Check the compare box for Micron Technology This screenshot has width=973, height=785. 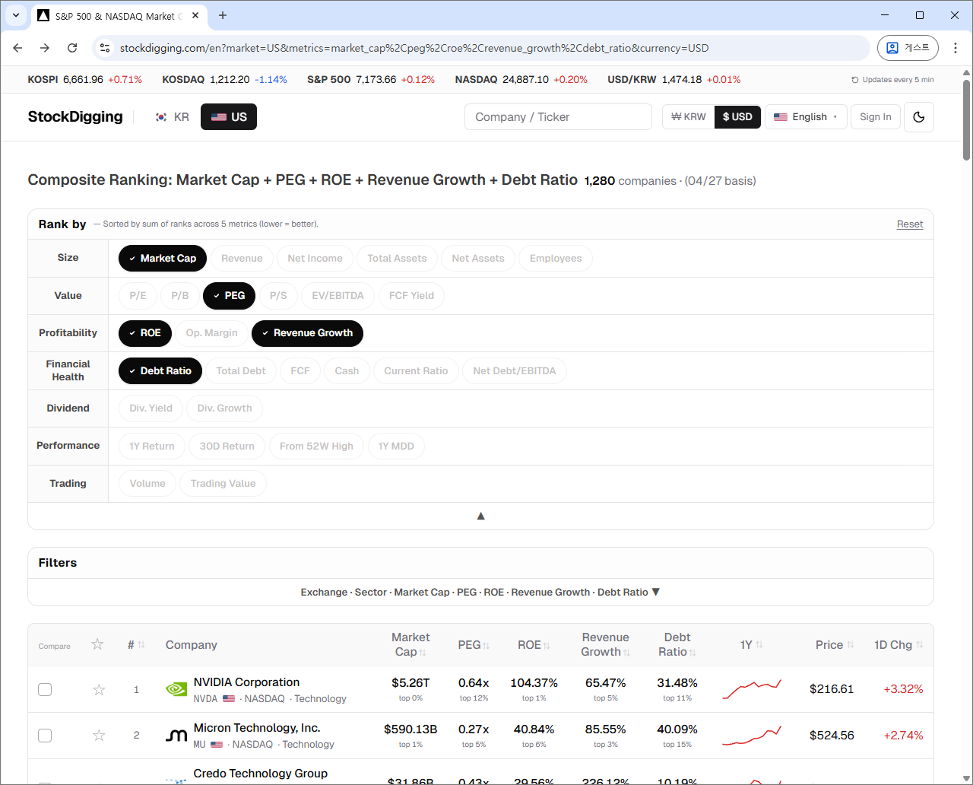click(x=45, y=736)
